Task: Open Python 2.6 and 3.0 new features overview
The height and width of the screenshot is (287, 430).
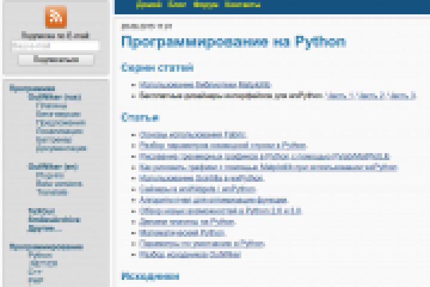Action: point(220,211)
